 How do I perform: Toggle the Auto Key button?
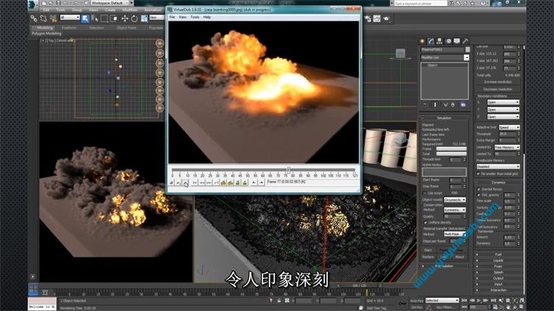pos(416,301)
